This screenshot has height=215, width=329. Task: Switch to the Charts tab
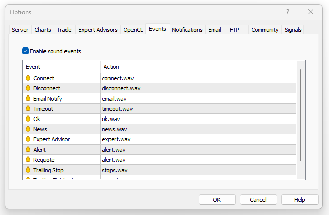point(42,30)
